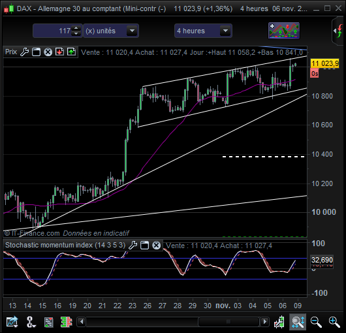This screenshot has height=333, width=346.
Task: Open the list panel icon in bottom toolbar
Action: [48, 322]
